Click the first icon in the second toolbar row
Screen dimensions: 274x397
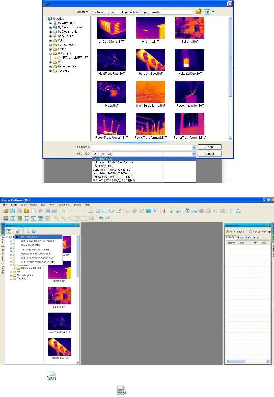[5, 218]
